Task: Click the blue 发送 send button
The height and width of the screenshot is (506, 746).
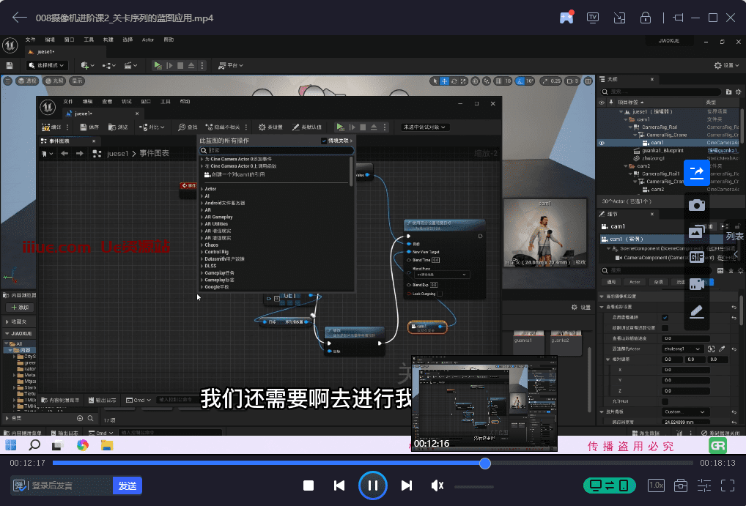Action: (x=128, y=485)
